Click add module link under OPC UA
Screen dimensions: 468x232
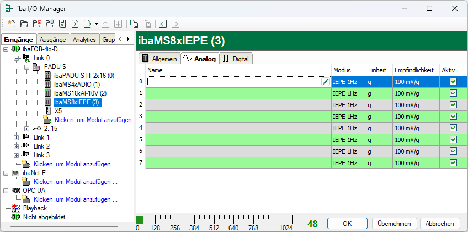click(76, 199)
